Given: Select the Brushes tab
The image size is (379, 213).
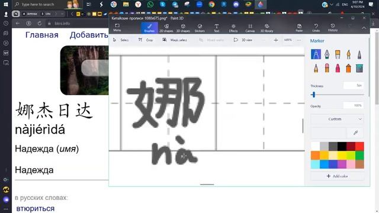Looking at the screenshot, I should pyautogui.click(x=149, y=28).
